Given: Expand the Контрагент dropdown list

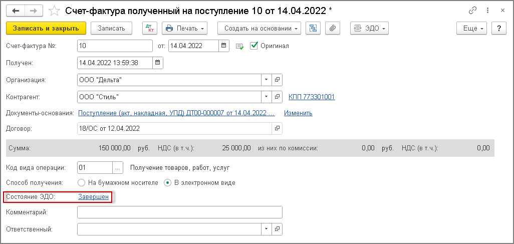Looking at the screenshot, I should pos(266,97).
